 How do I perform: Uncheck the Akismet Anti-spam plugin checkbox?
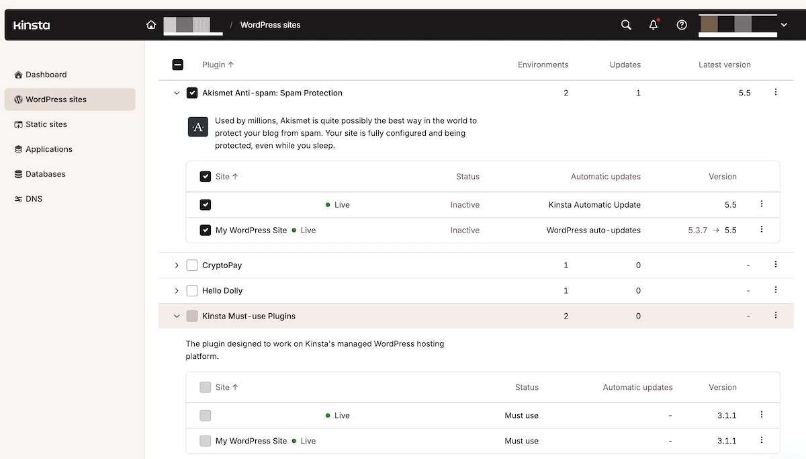192,93
